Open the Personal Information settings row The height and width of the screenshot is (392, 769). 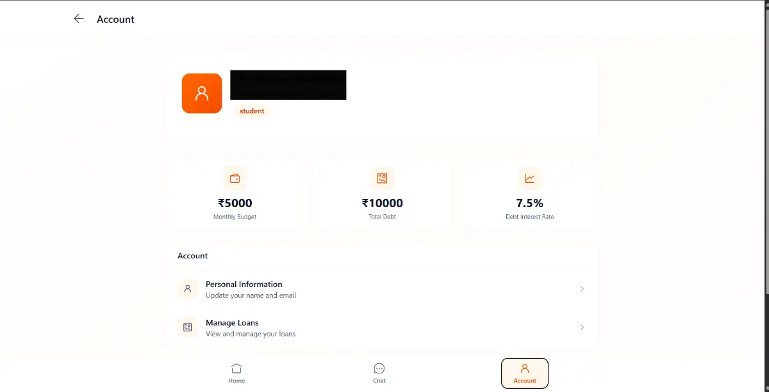coord(382,288)
